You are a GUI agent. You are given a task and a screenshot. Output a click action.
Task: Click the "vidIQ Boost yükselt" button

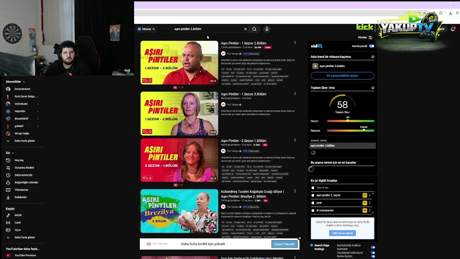coord(342,233)
